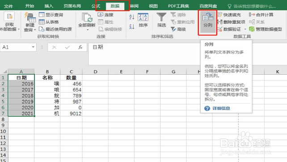Sort ascending with A-Z icon
The width and height of the screenshot is (287, 162).
(132, 17)
